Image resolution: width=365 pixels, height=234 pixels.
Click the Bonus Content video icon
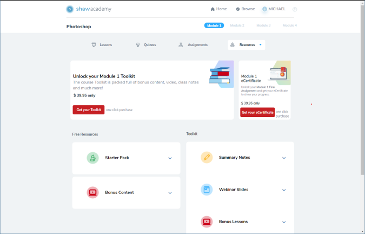coord(92,192)
